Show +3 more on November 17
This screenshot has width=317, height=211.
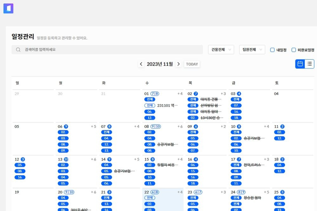click(x=267, y=159)
